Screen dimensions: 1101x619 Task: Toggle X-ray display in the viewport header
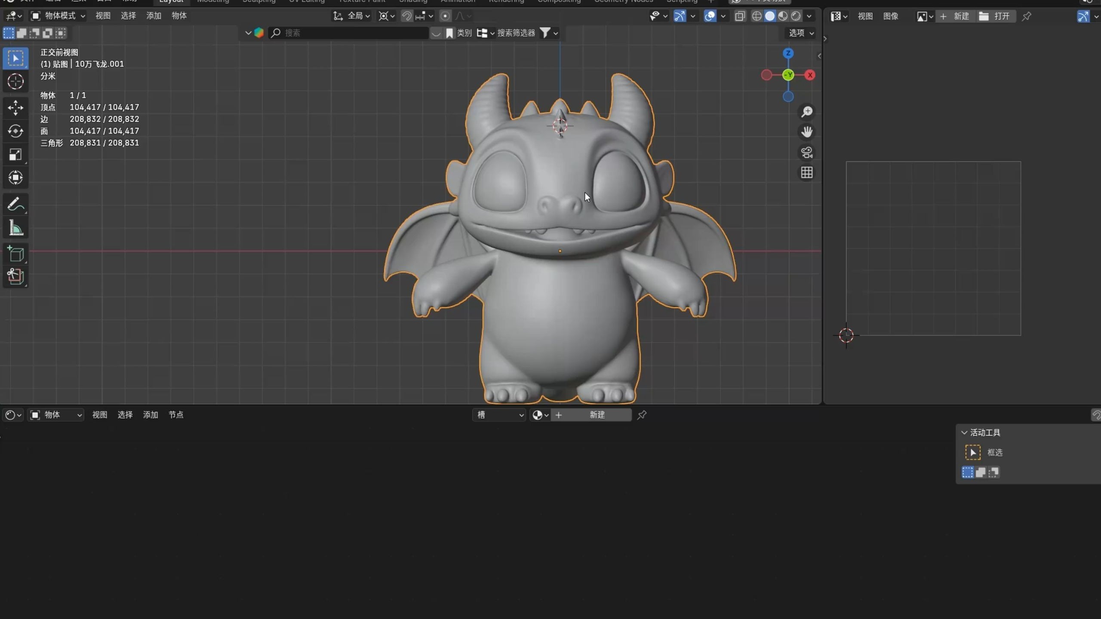click(x=740, y=16)
